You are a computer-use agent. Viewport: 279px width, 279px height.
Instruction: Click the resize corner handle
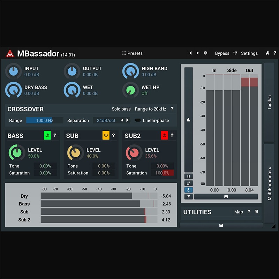[x=273, y=226]
